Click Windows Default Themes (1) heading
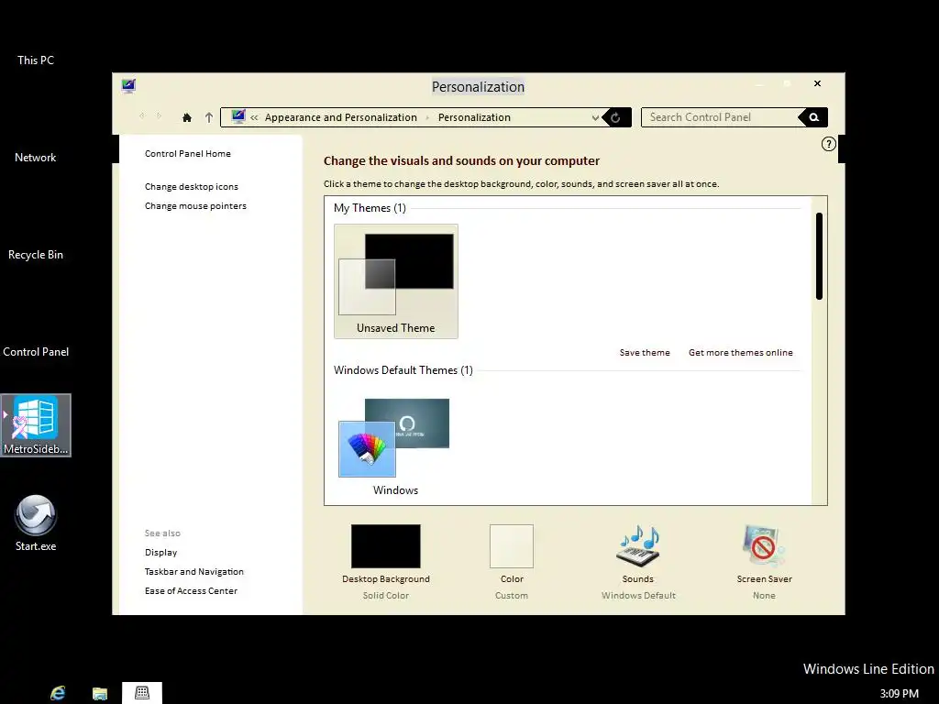Screen dimensions: 939x704 tap(403, 370)
